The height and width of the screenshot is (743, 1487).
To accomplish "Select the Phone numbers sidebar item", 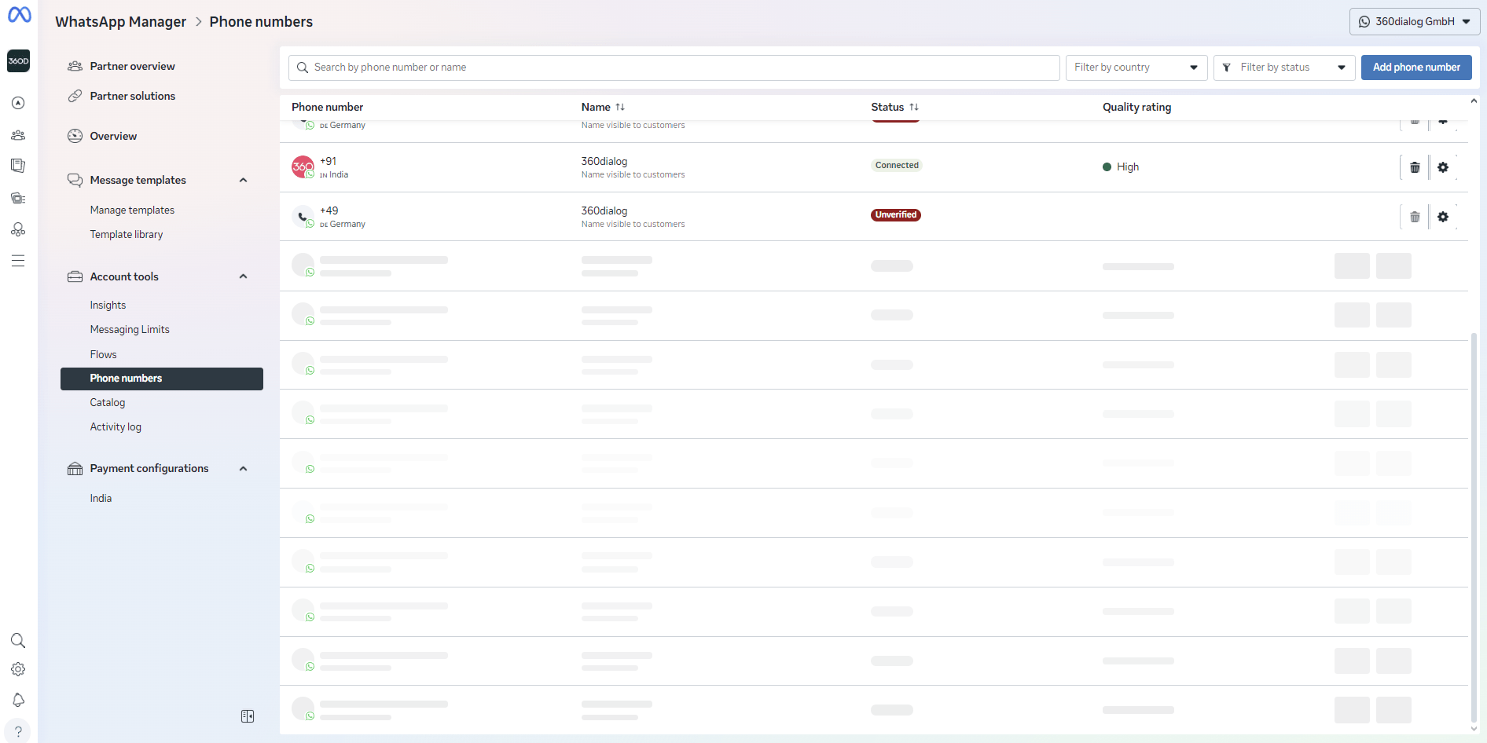I will (x=162, y=379).
